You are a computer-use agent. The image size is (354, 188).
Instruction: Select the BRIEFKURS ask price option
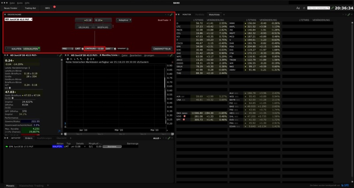pyautogui.click(x=102, y=27)
